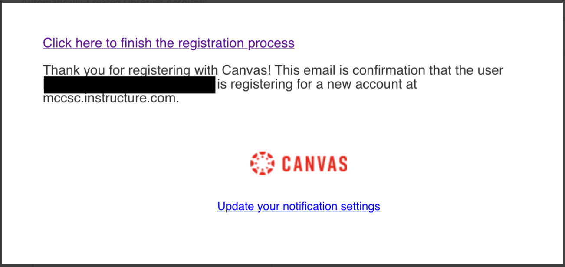
Task: Click the blacked-out redacted user name bar
Action: click(129, 85)
